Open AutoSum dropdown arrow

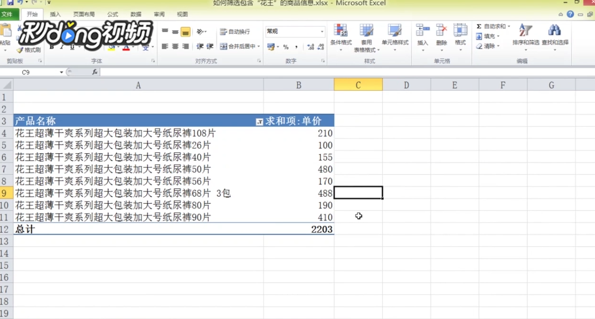[x=509, y=27]
